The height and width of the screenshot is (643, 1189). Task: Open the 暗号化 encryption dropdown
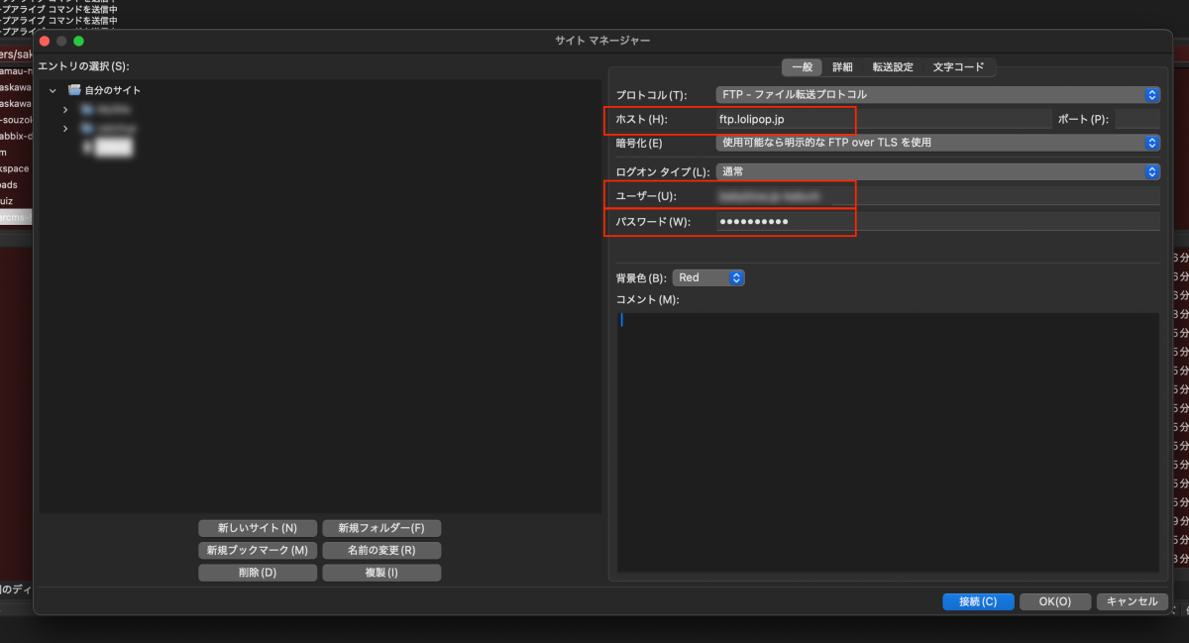coord(936,143)
